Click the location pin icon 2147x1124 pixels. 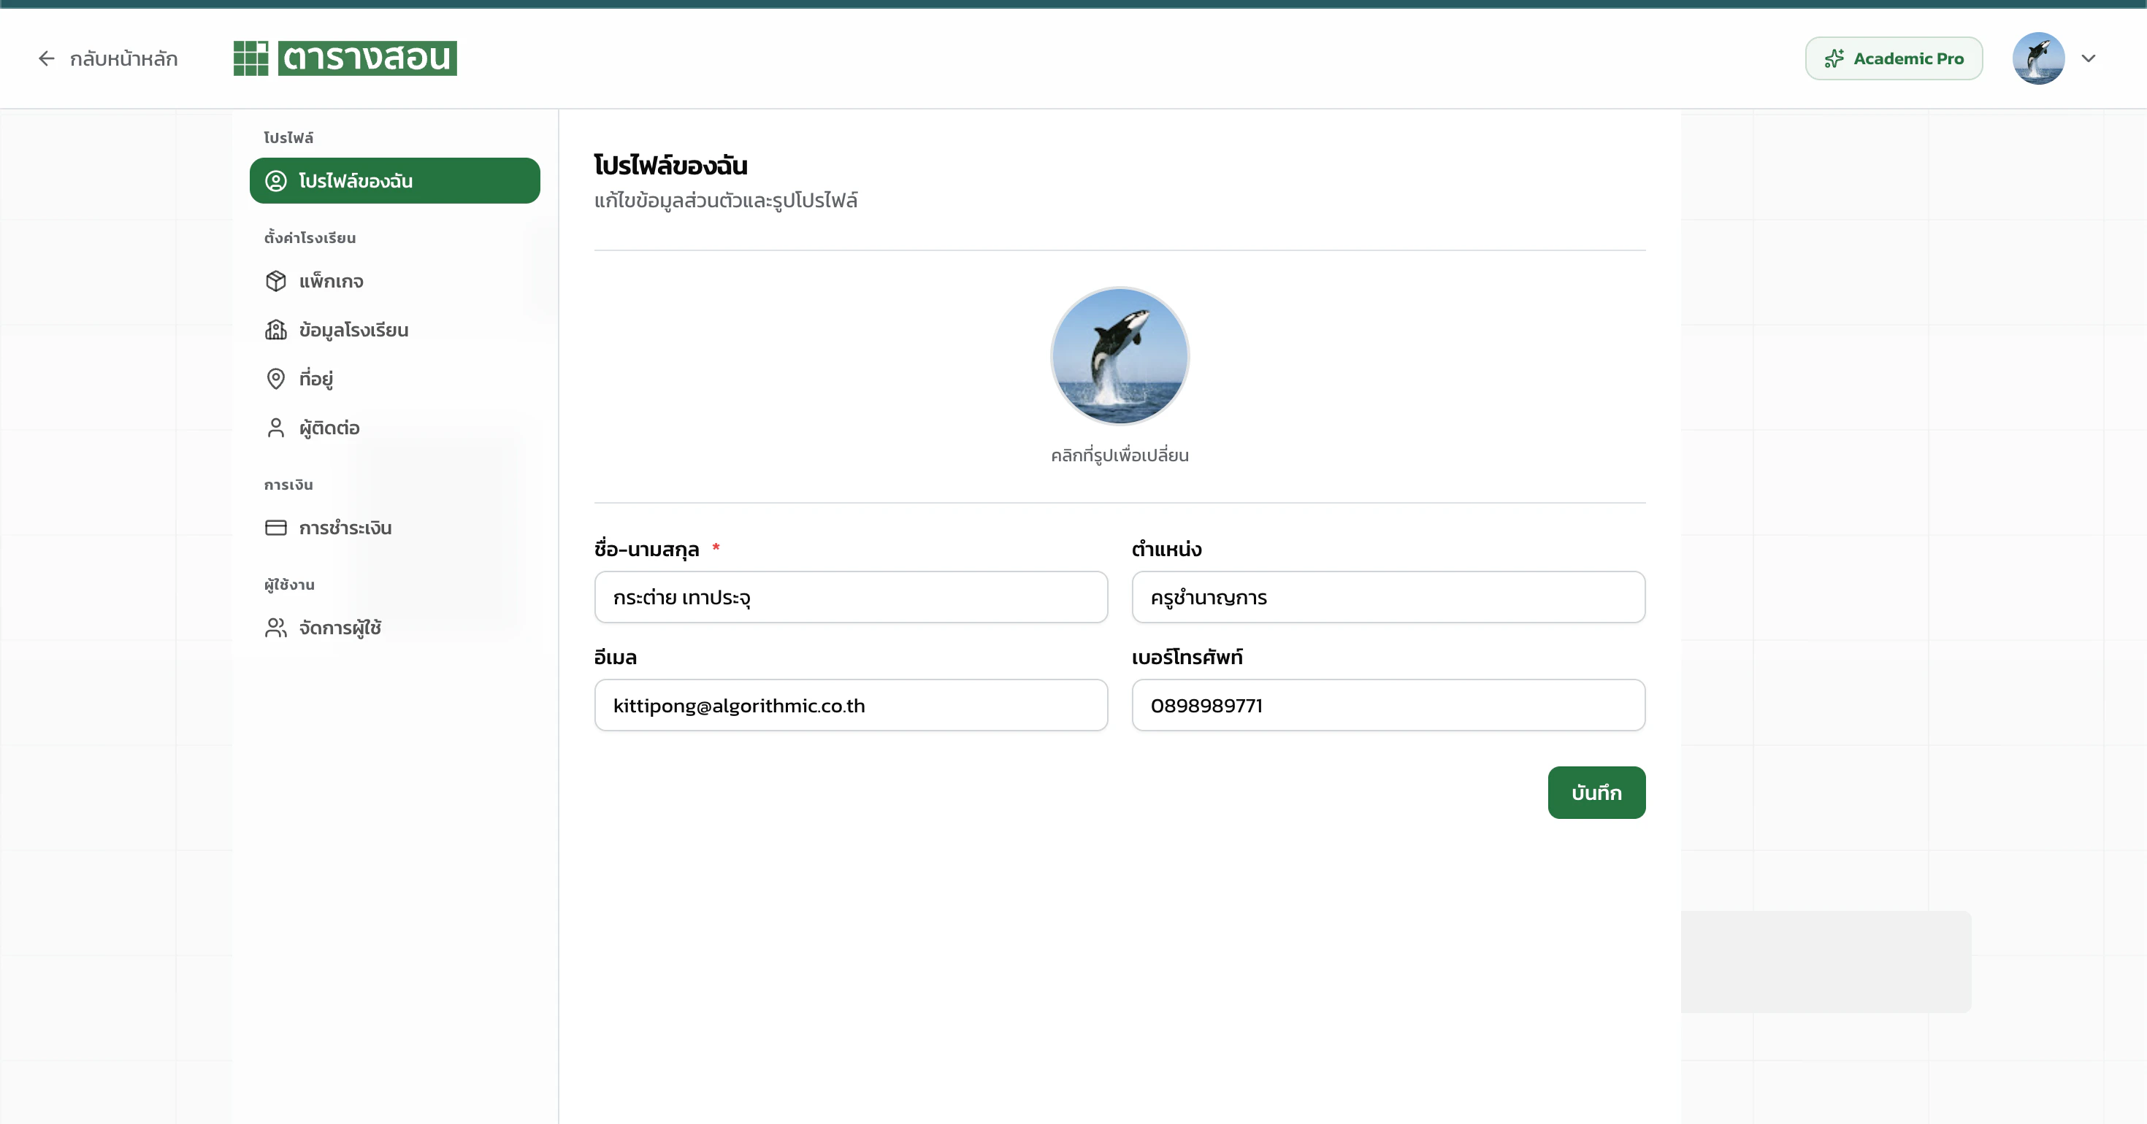[x=276, y=378]
